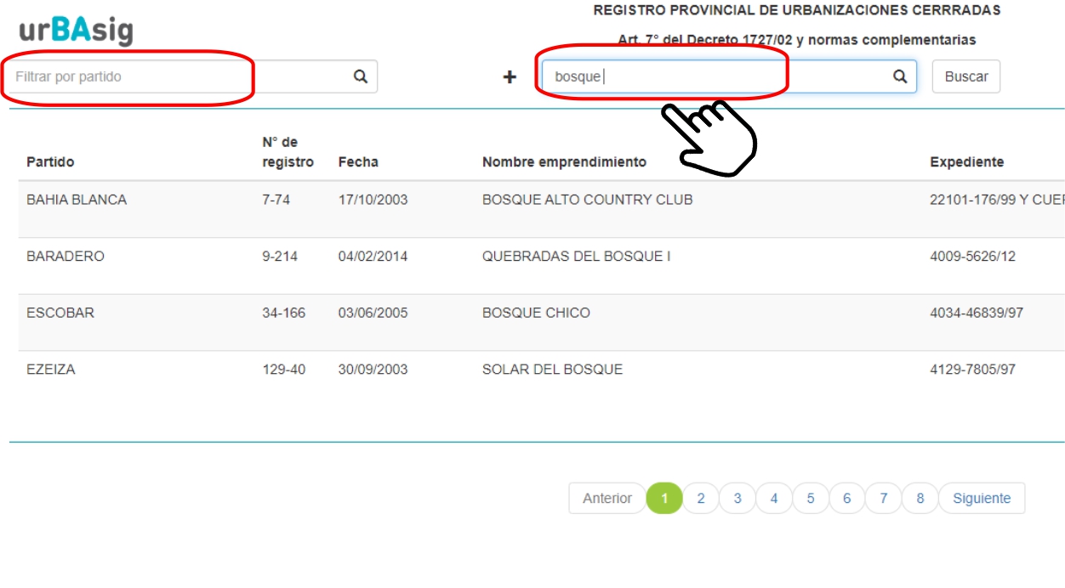Image resolution: width=1065 pixels, height=588 pixels.
Task: Select the QUEBRADAS DEL BOSQUE I entry
Action: [576, 257]
